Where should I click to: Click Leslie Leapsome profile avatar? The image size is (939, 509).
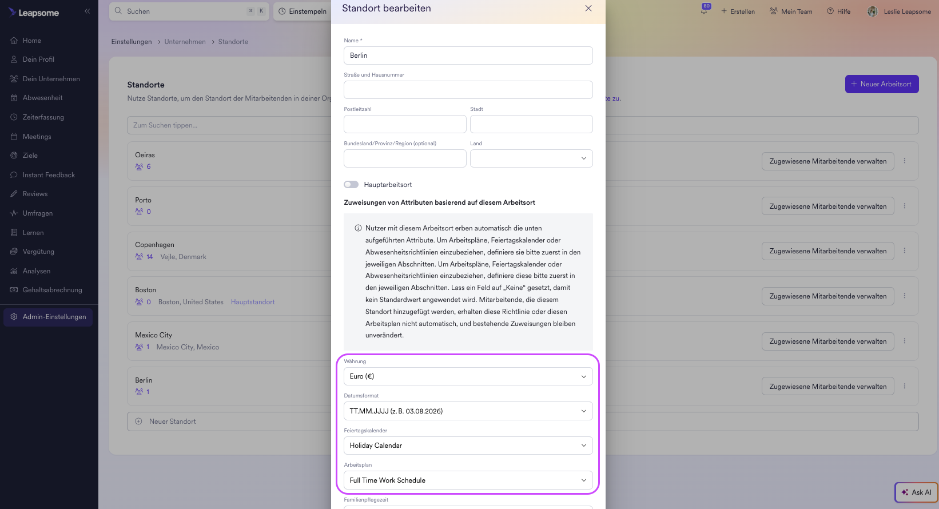872,11
